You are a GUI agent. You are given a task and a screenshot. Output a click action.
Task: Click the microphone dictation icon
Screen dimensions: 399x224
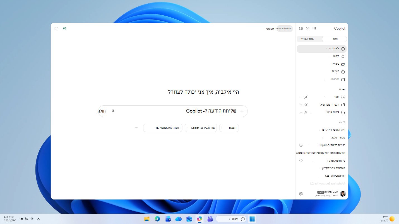tap(113, 111)
